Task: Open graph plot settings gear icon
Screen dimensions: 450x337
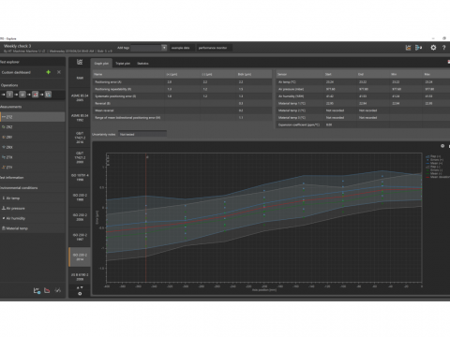Action: [442, 146]
